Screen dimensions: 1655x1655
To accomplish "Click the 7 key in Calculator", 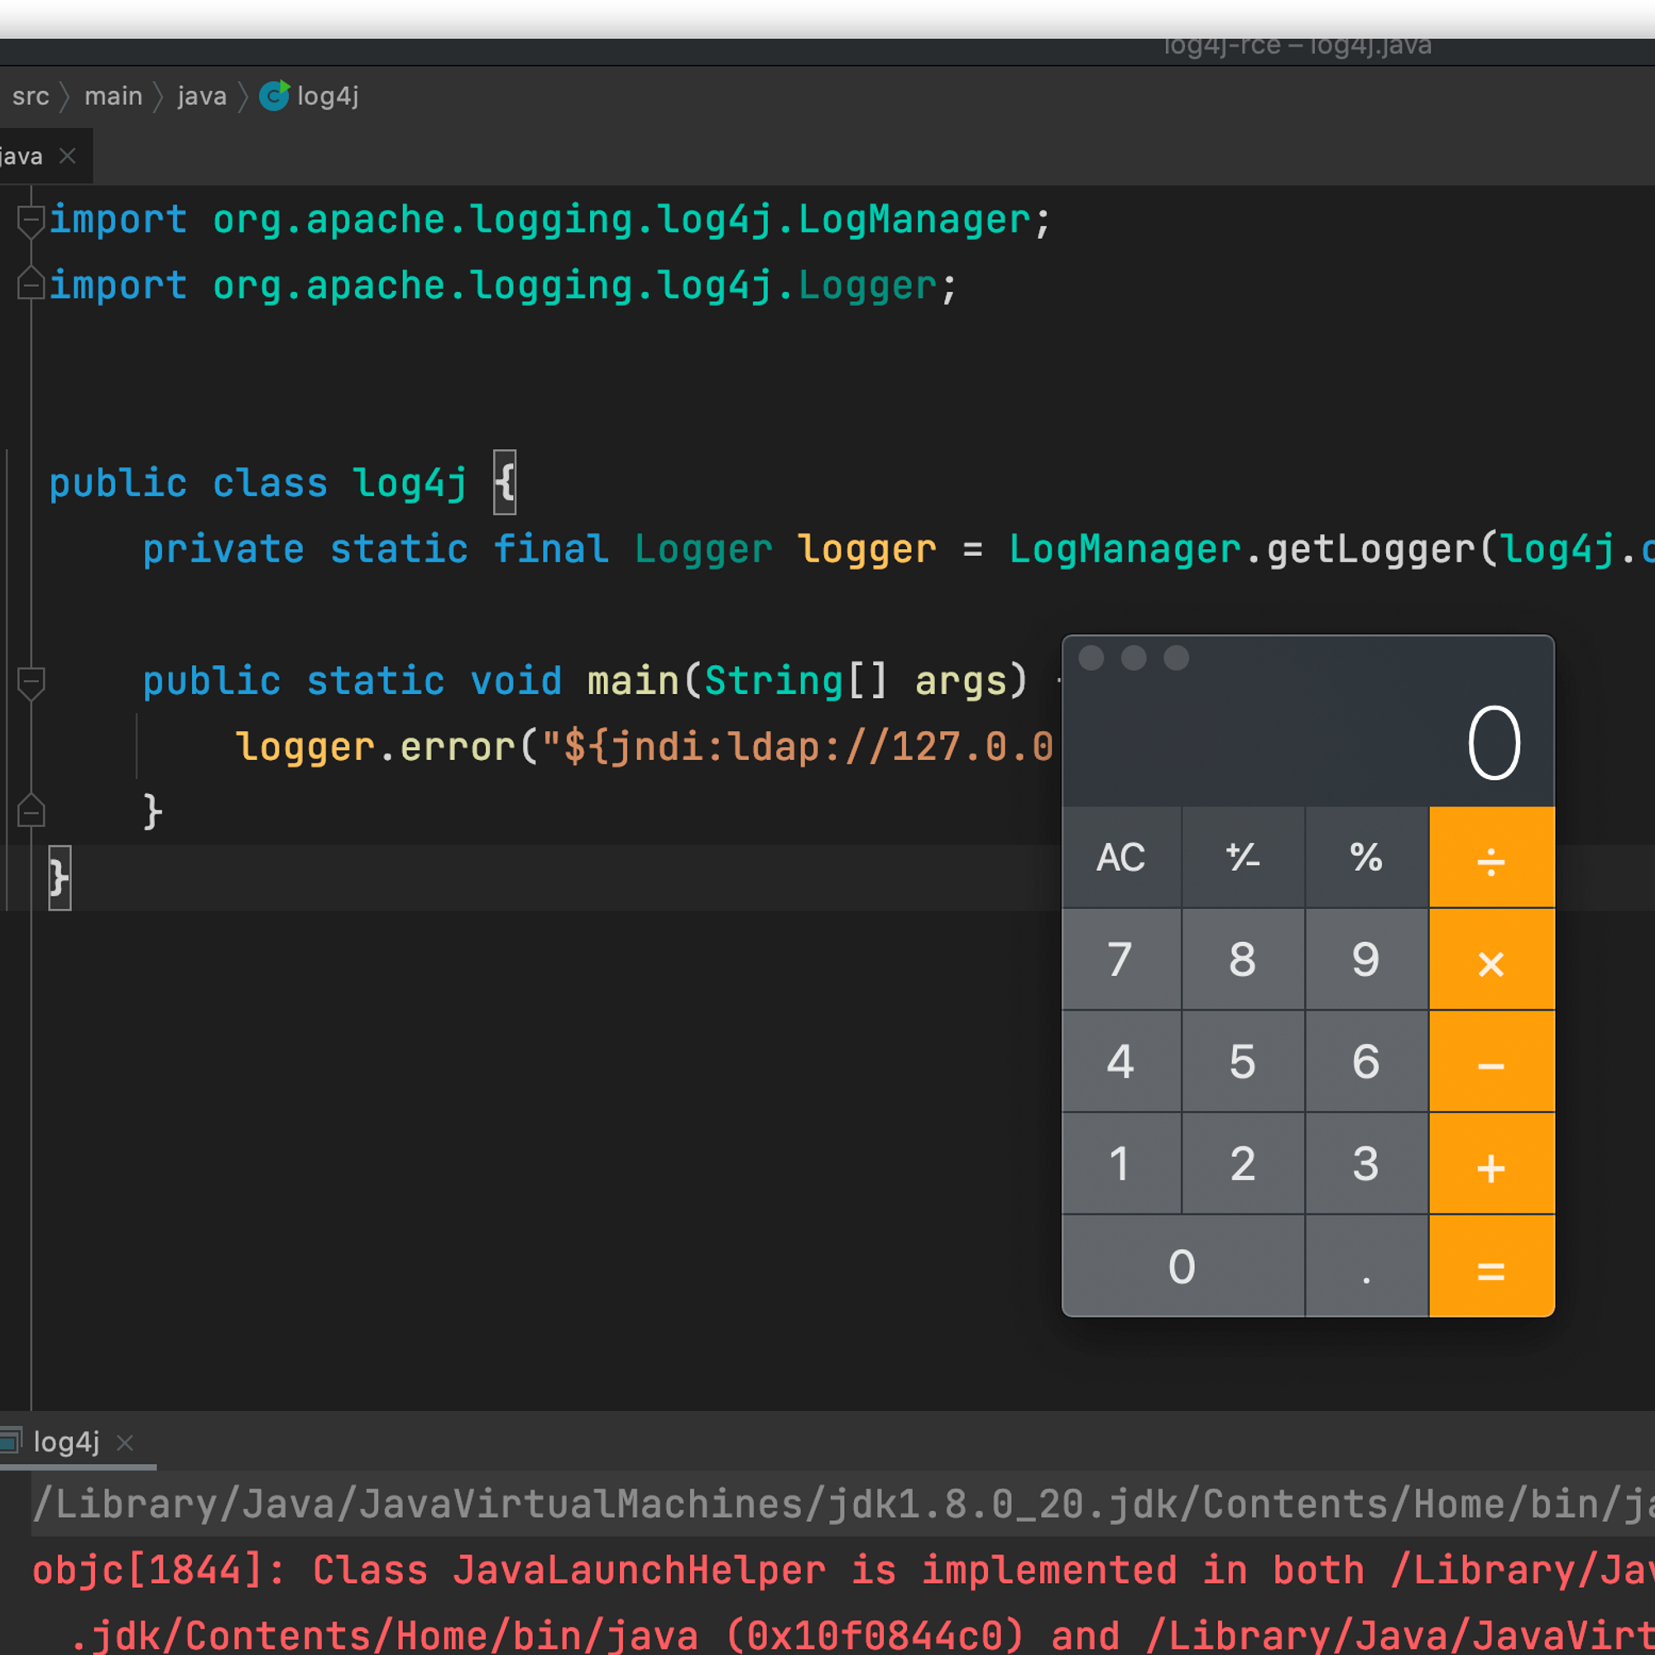I will click(x=1121, y=959).
